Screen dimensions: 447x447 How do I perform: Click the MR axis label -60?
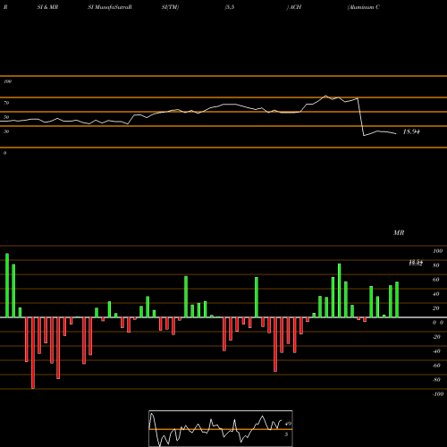(436, 366)
